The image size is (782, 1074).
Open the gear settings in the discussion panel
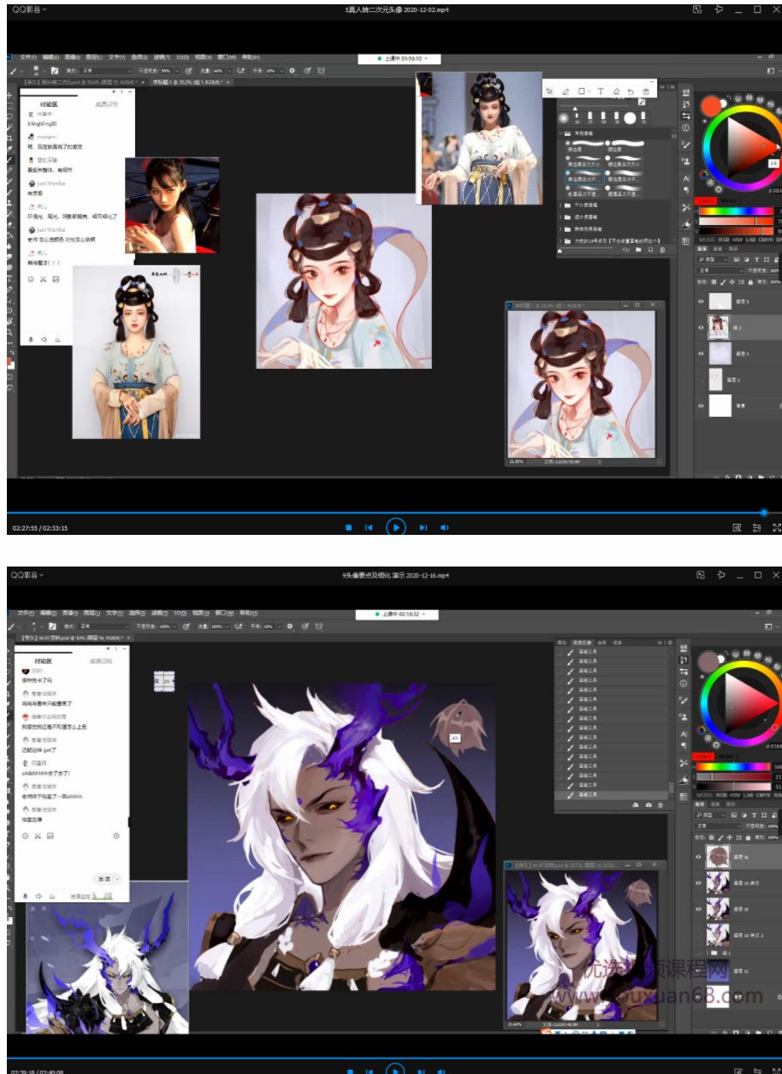pyautogui.click(x=116, y=835)
